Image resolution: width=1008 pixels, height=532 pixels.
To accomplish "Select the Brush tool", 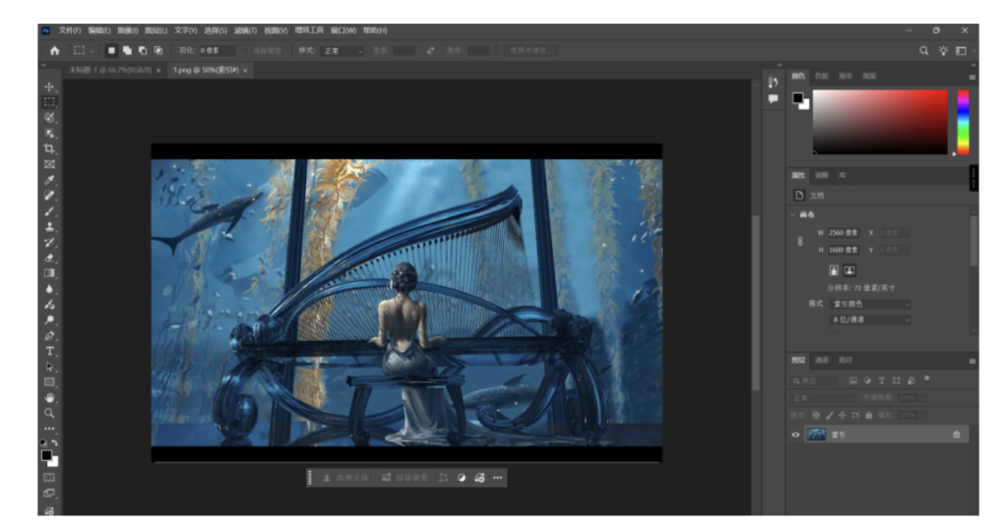I will pos(49,210).
